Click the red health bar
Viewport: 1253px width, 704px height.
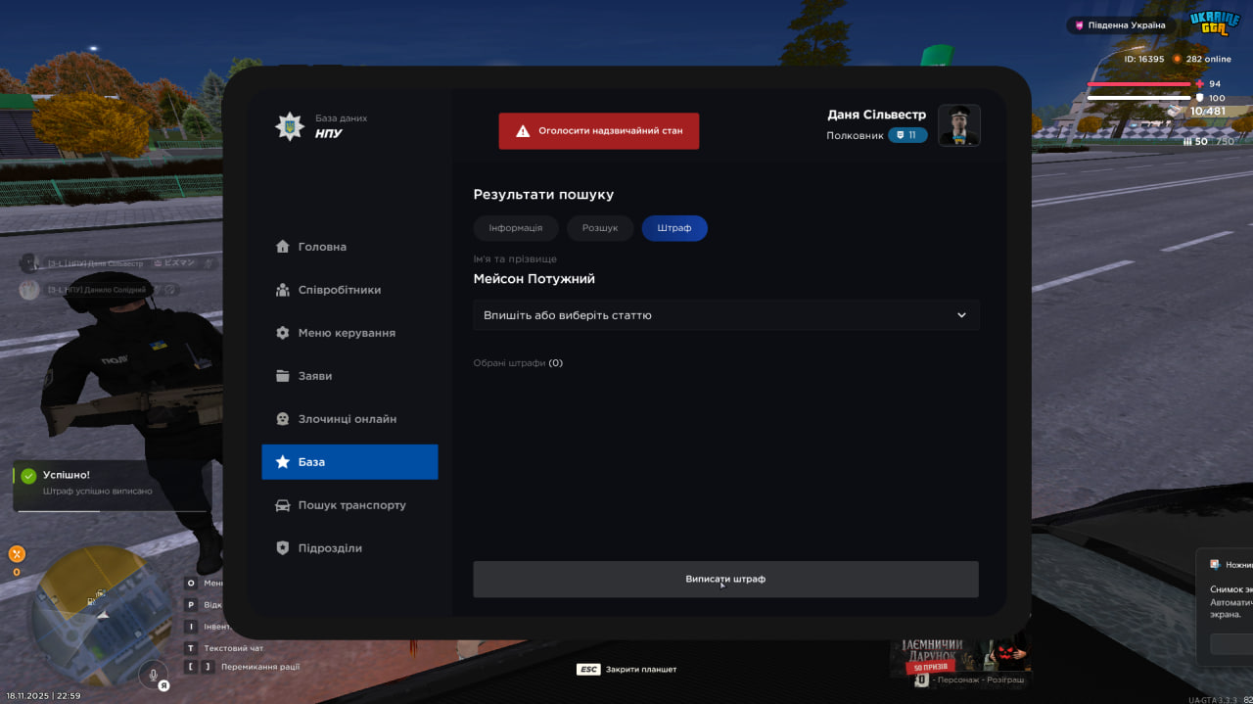(1138, 84)
